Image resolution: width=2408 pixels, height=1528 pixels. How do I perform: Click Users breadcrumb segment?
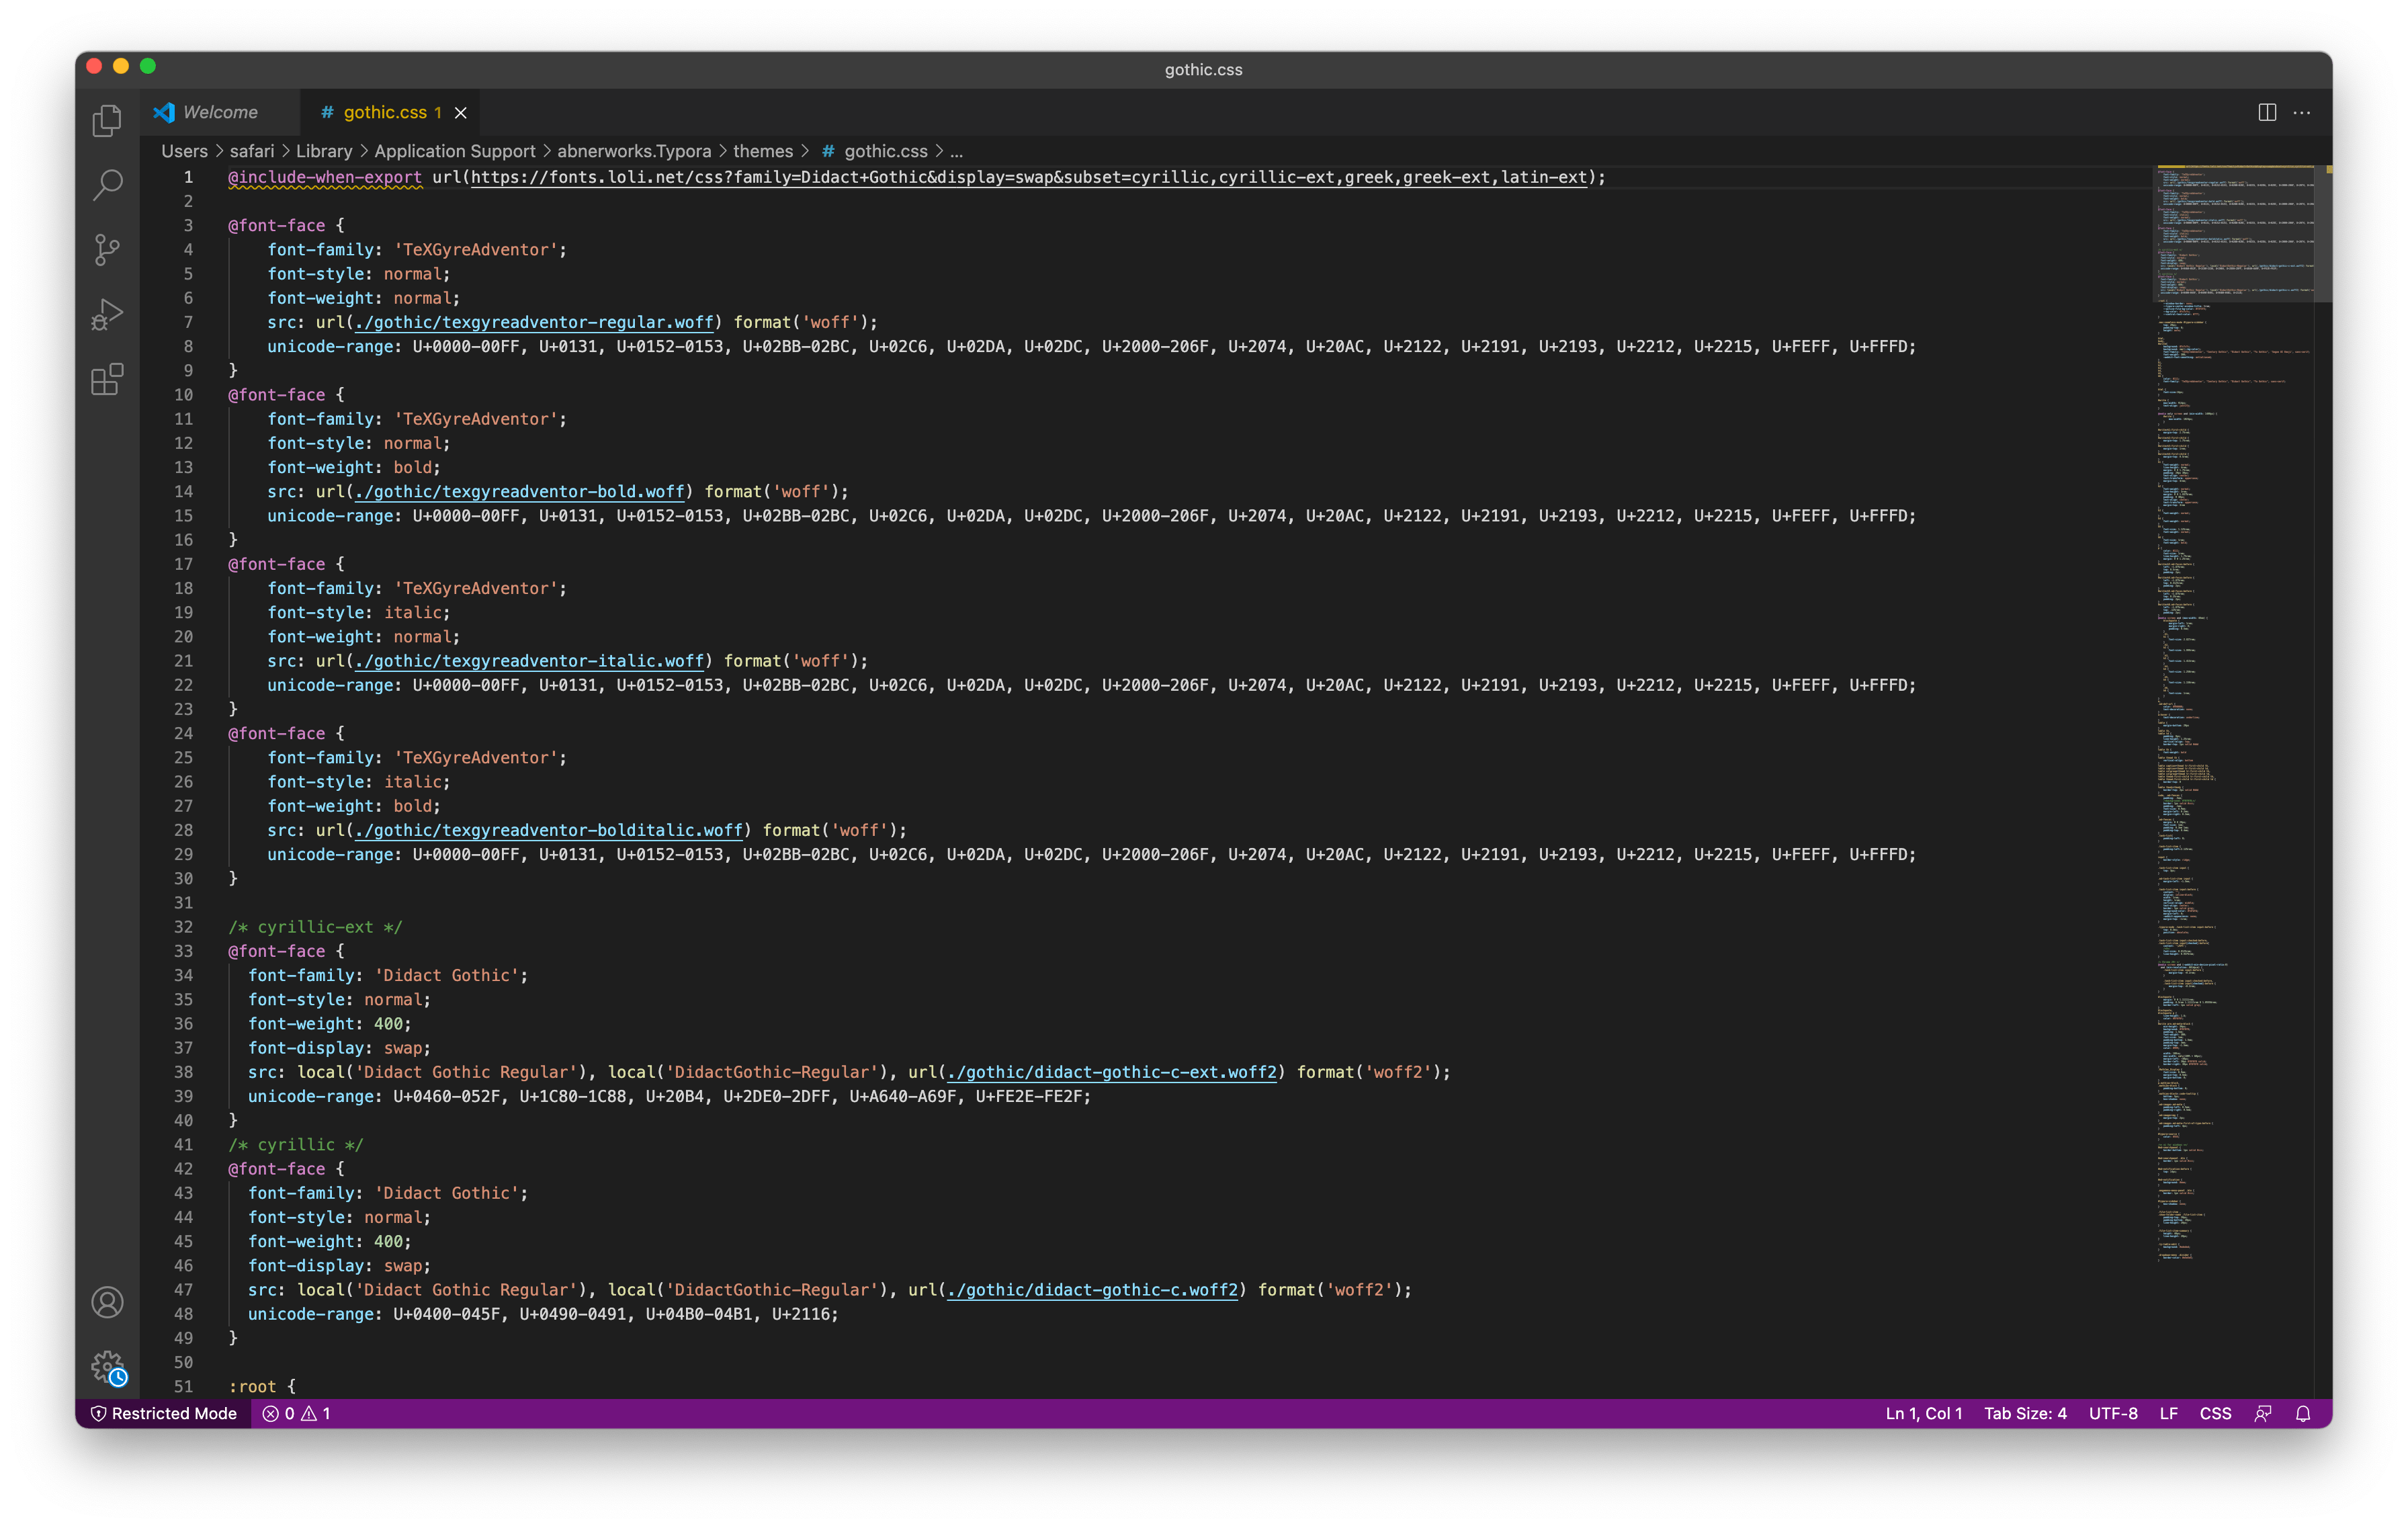point(185,151)
